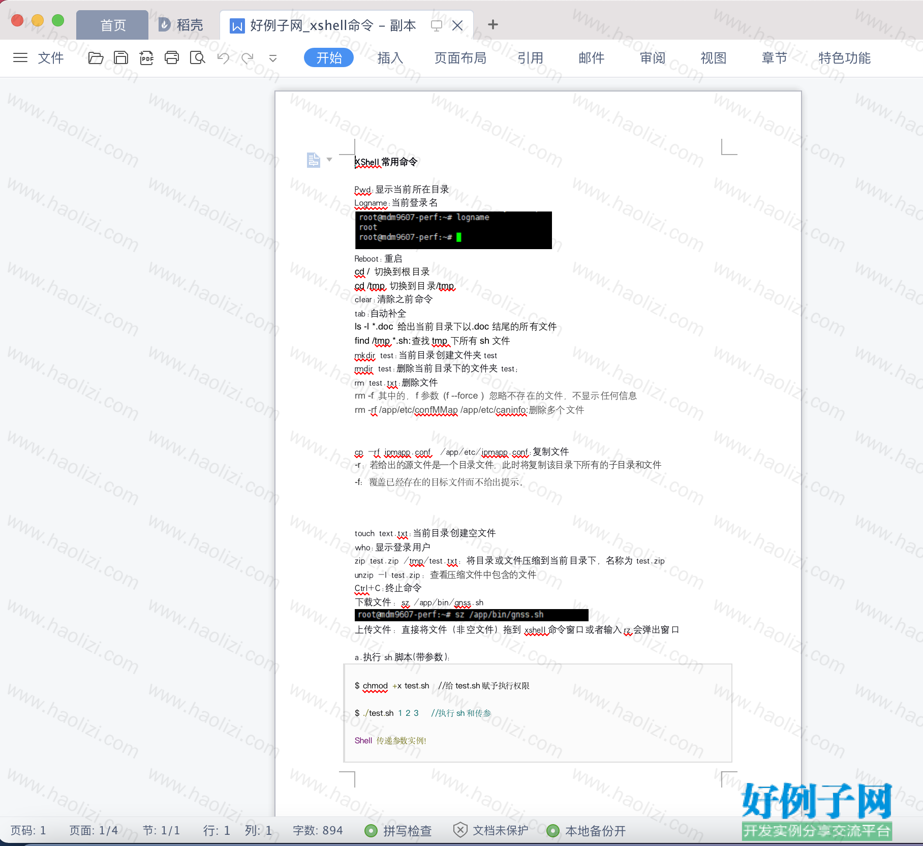The height and width of the screenshot is (846, 923).
Task: Switch to the 审阅 tab
Action: [653, 58]
